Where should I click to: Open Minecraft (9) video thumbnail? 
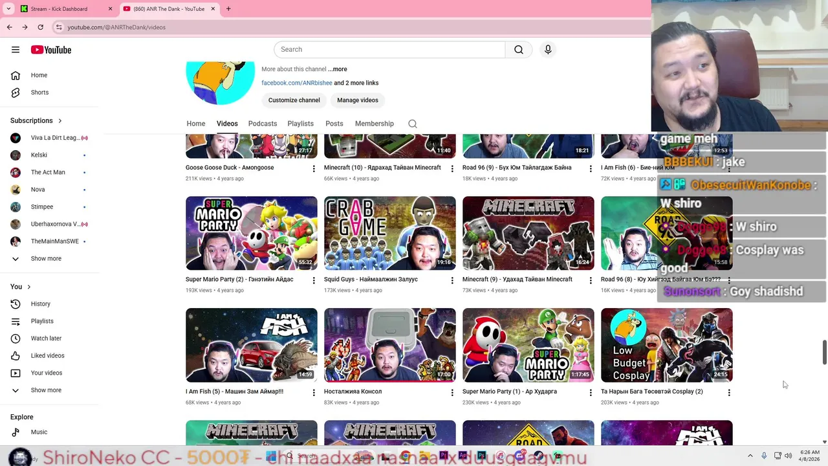click(x=528, y=233)
